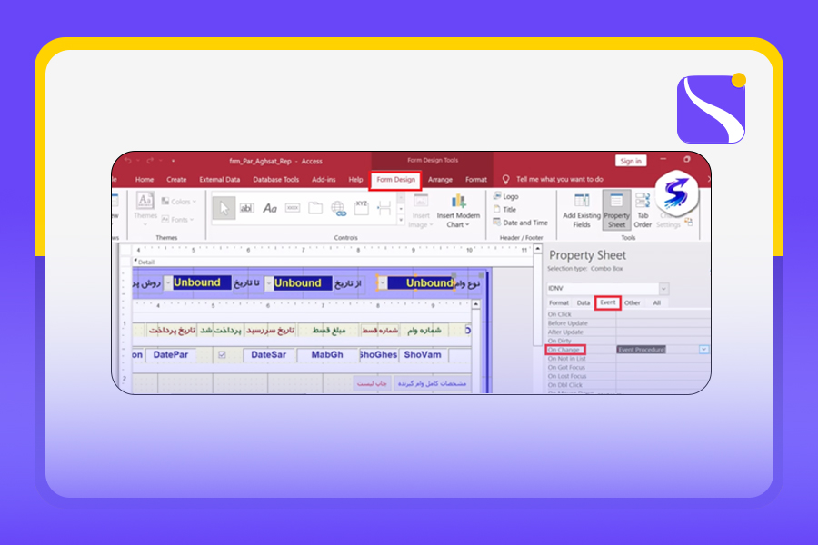Open the External Data ribbon tab

click(220, 180)
